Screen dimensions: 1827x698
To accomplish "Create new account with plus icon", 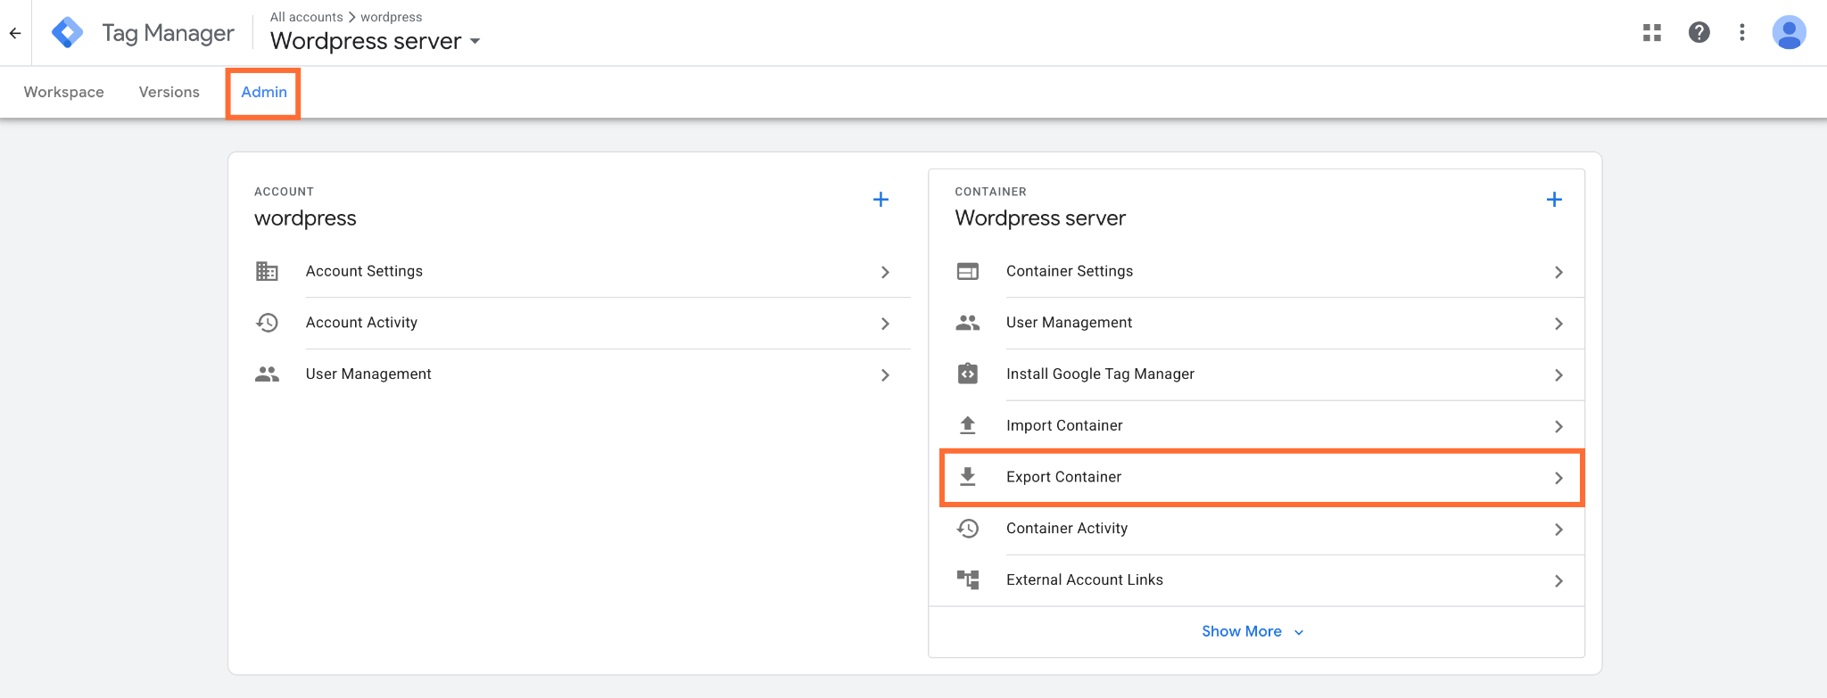I will coord(880,200).
